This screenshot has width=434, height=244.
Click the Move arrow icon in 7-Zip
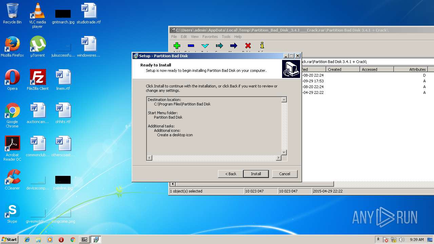point(234,46)
